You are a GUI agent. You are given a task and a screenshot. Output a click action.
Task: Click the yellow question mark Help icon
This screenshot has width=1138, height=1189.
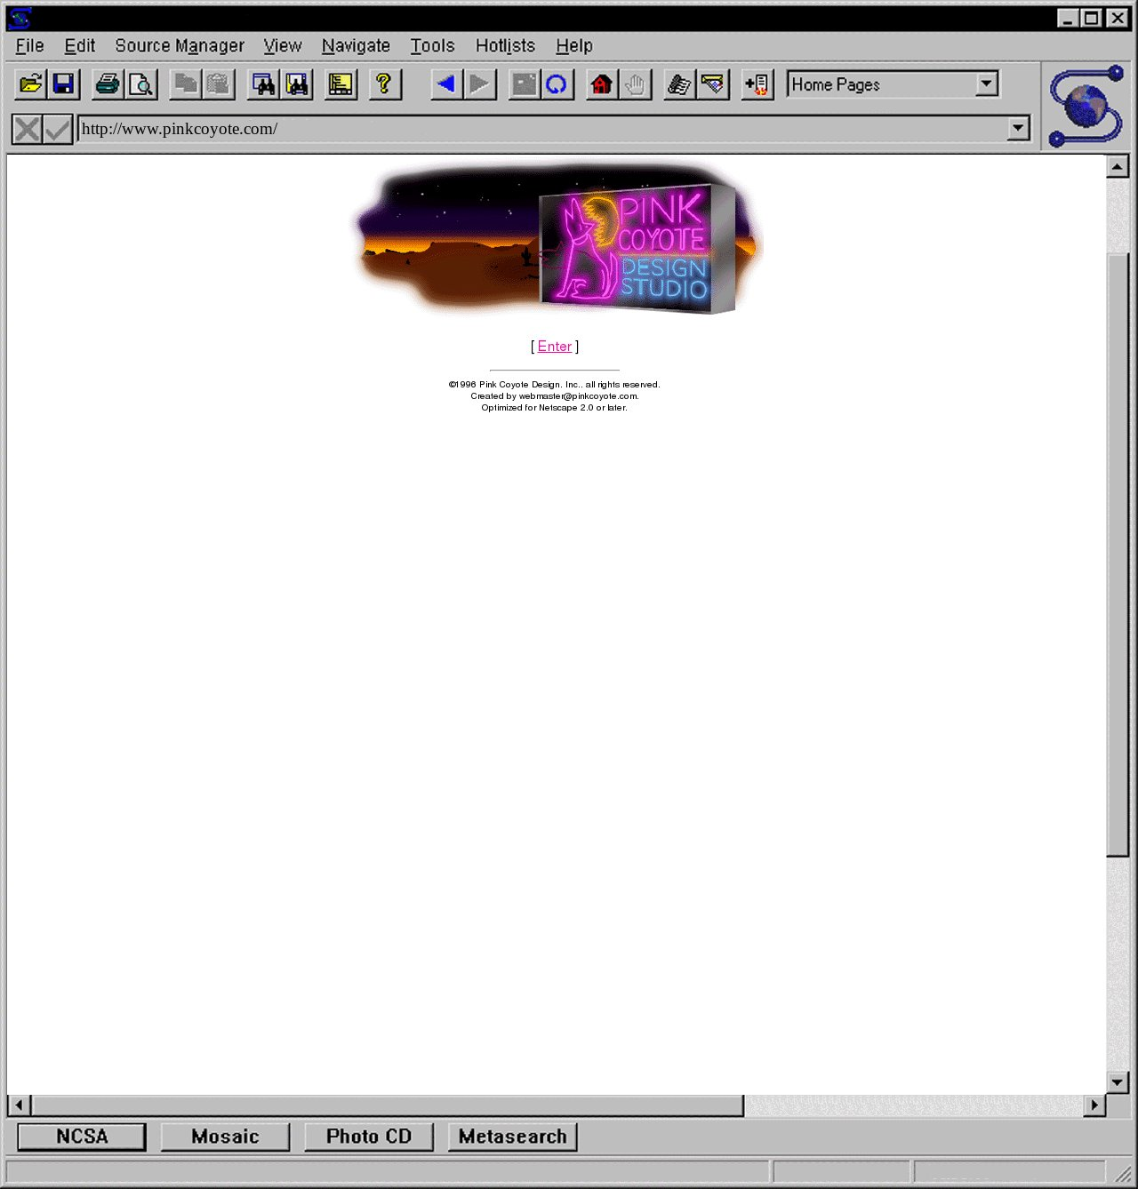(384, 84)
